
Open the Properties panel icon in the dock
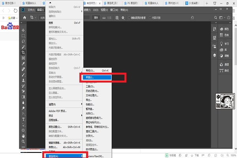(214, 38)
